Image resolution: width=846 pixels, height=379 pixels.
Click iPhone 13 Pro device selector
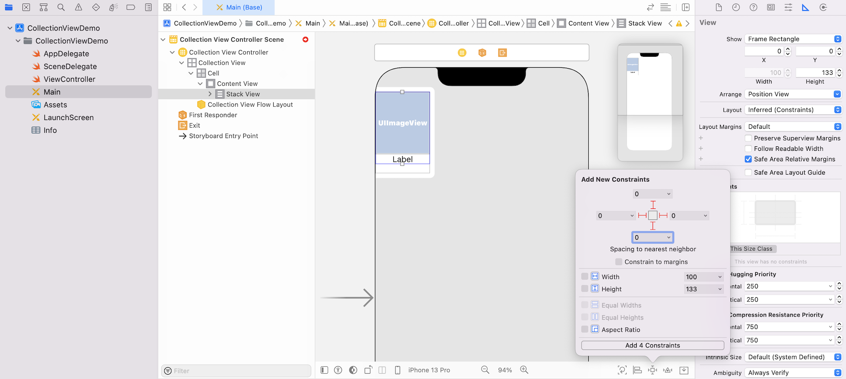point(429,370)
